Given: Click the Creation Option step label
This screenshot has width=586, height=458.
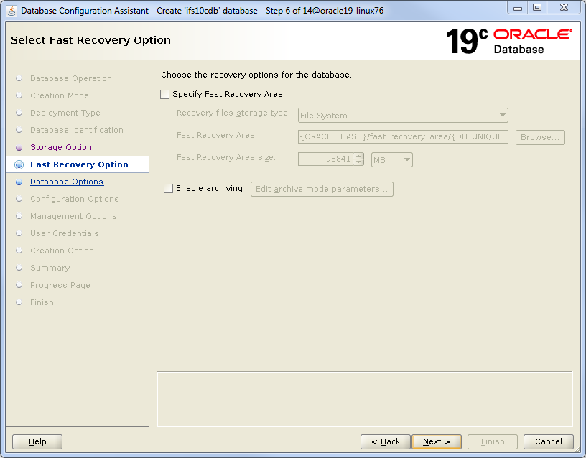Looking at the screenshot, I should 62,251.
